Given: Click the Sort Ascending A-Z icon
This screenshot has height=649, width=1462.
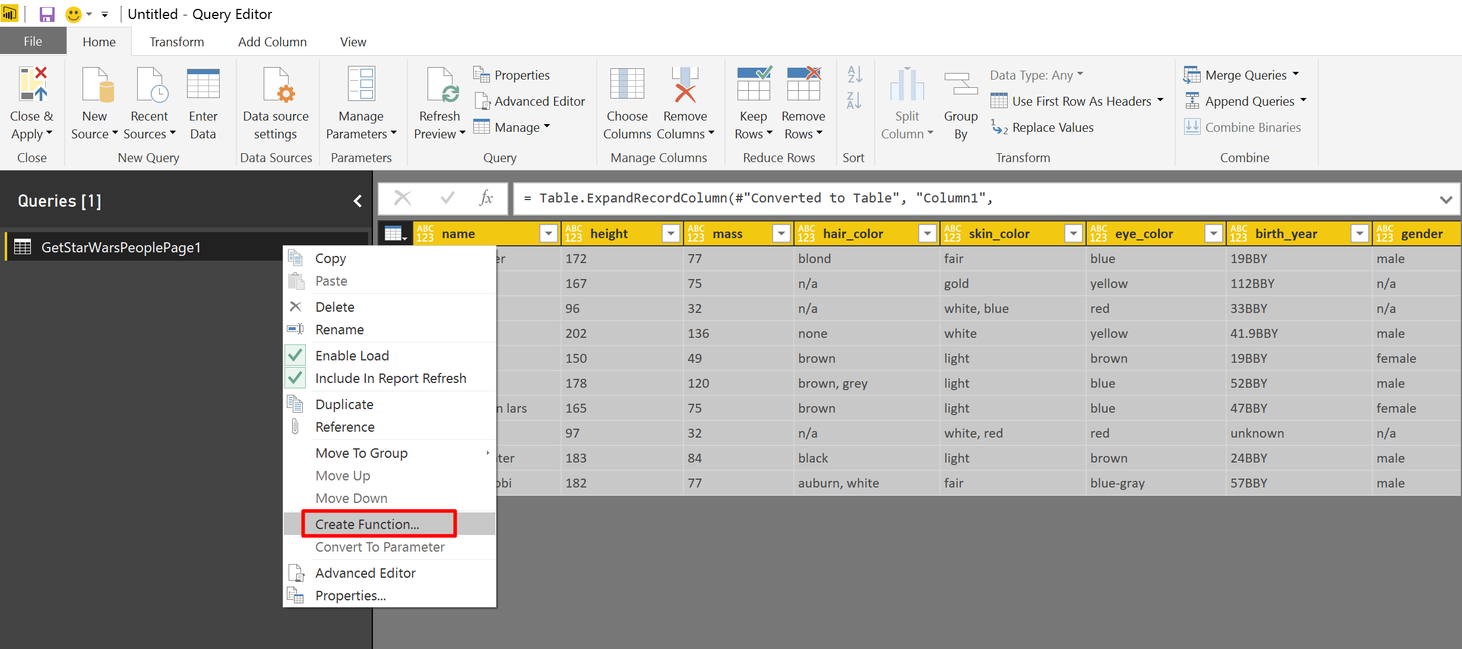Looking at the screenshot, I should (x=855, y=74).
